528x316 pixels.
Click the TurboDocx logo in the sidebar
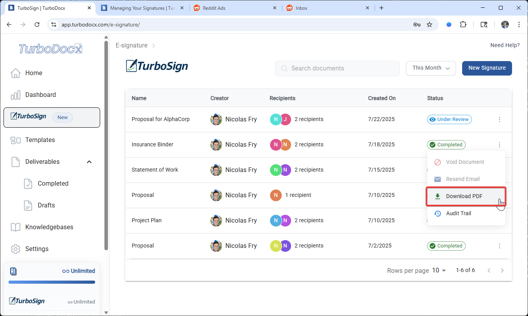(x=51, y=48)
